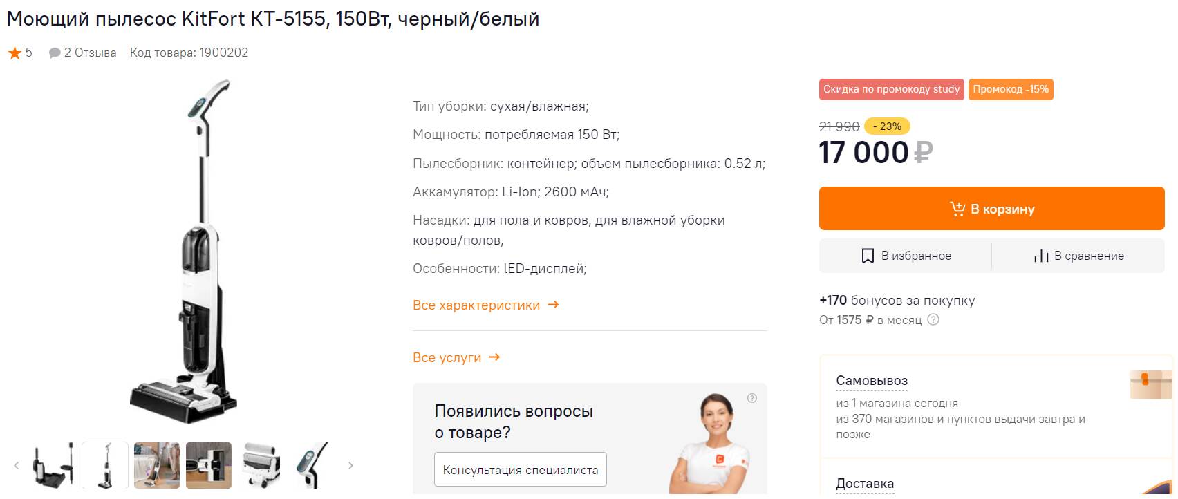This screenshot has width=1178, height=499.
Task: Show next thumbnails with right arrow
Action: [350, 465]
